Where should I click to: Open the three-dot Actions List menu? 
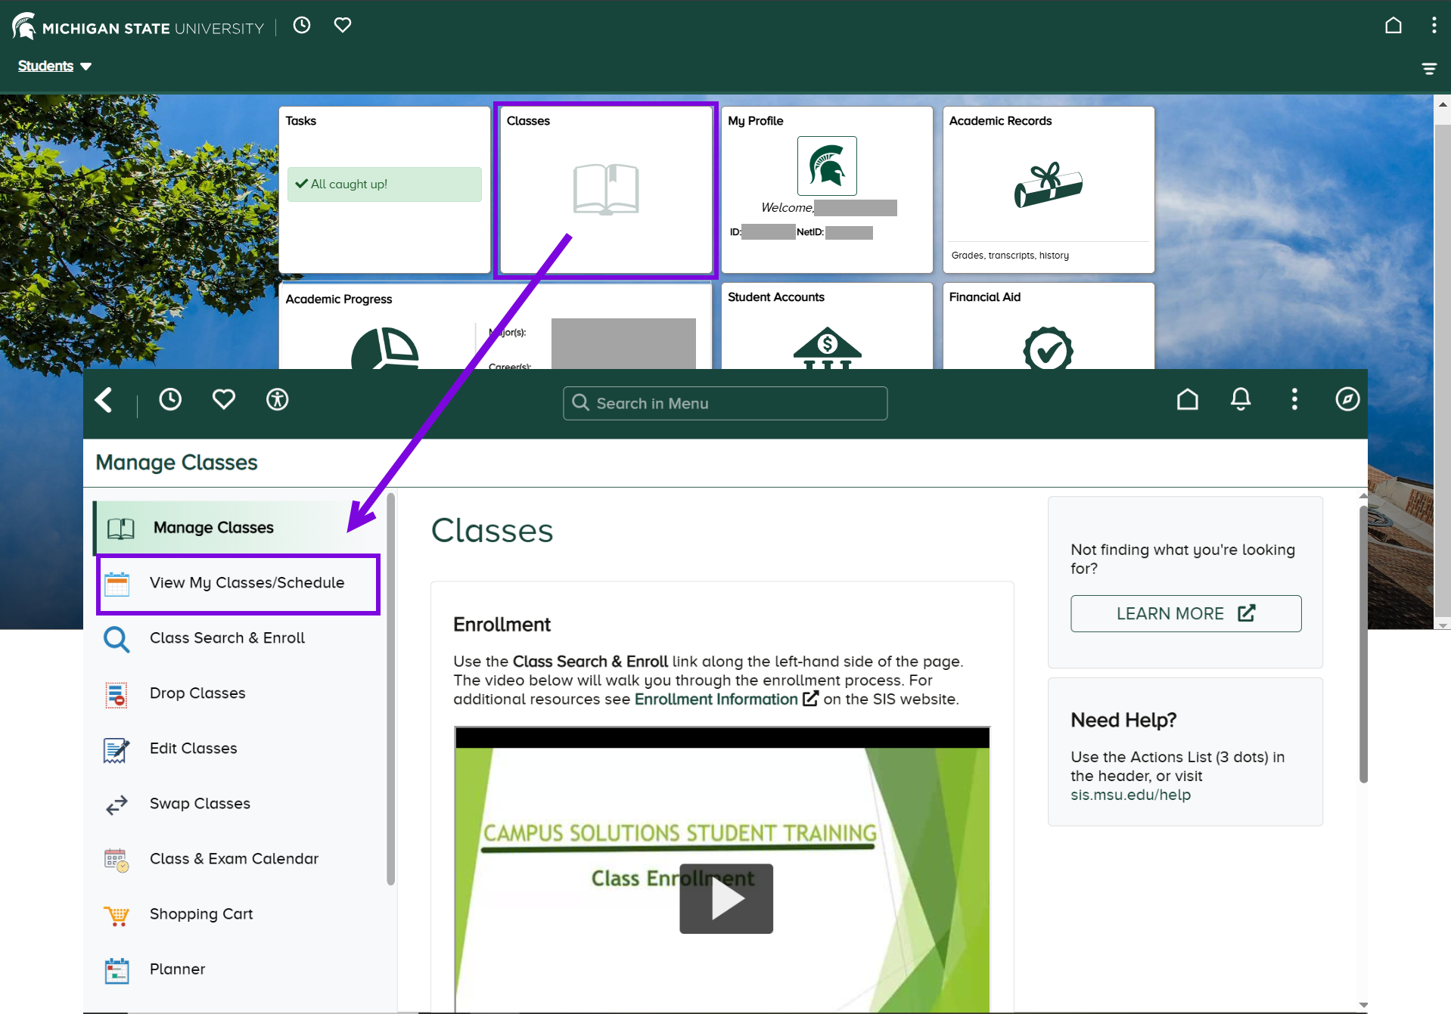click(x=1294, y=399)
